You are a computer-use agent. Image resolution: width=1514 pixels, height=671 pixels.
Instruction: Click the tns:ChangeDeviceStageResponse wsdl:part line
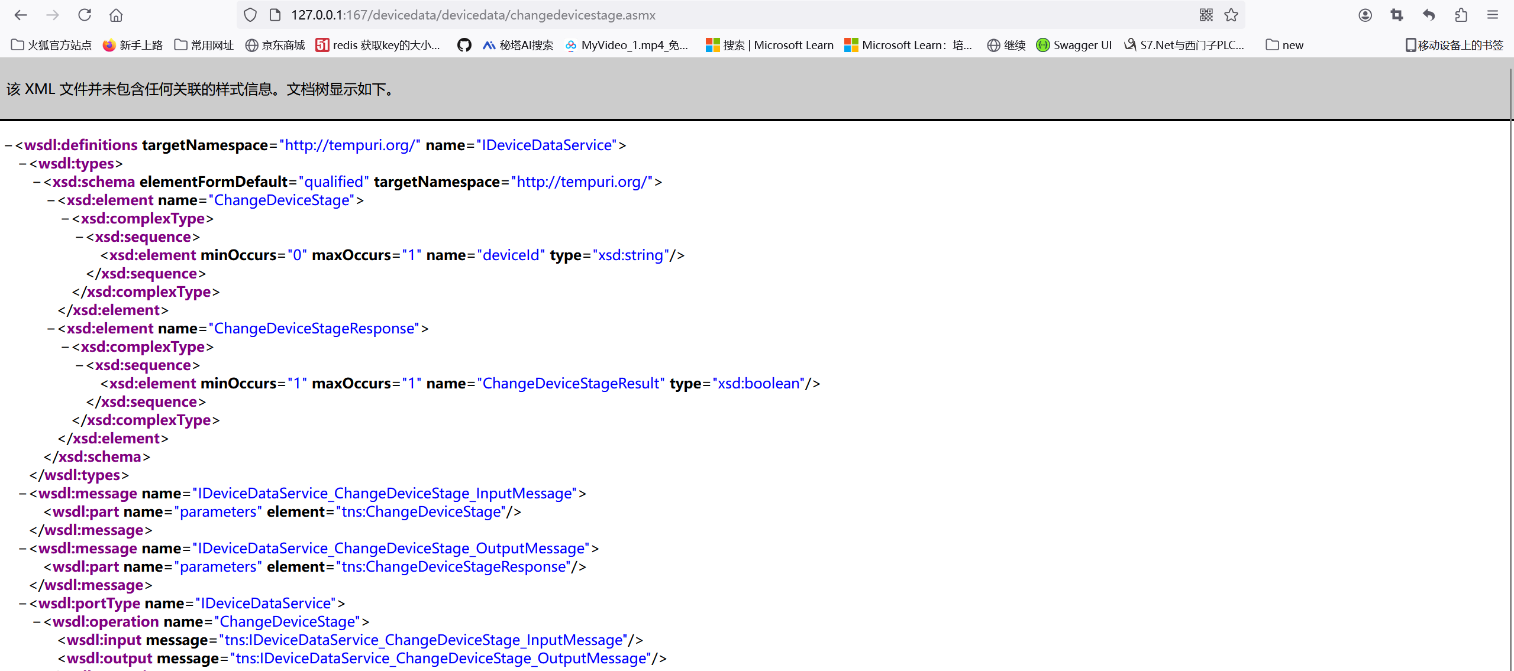(x=315, y=567)
